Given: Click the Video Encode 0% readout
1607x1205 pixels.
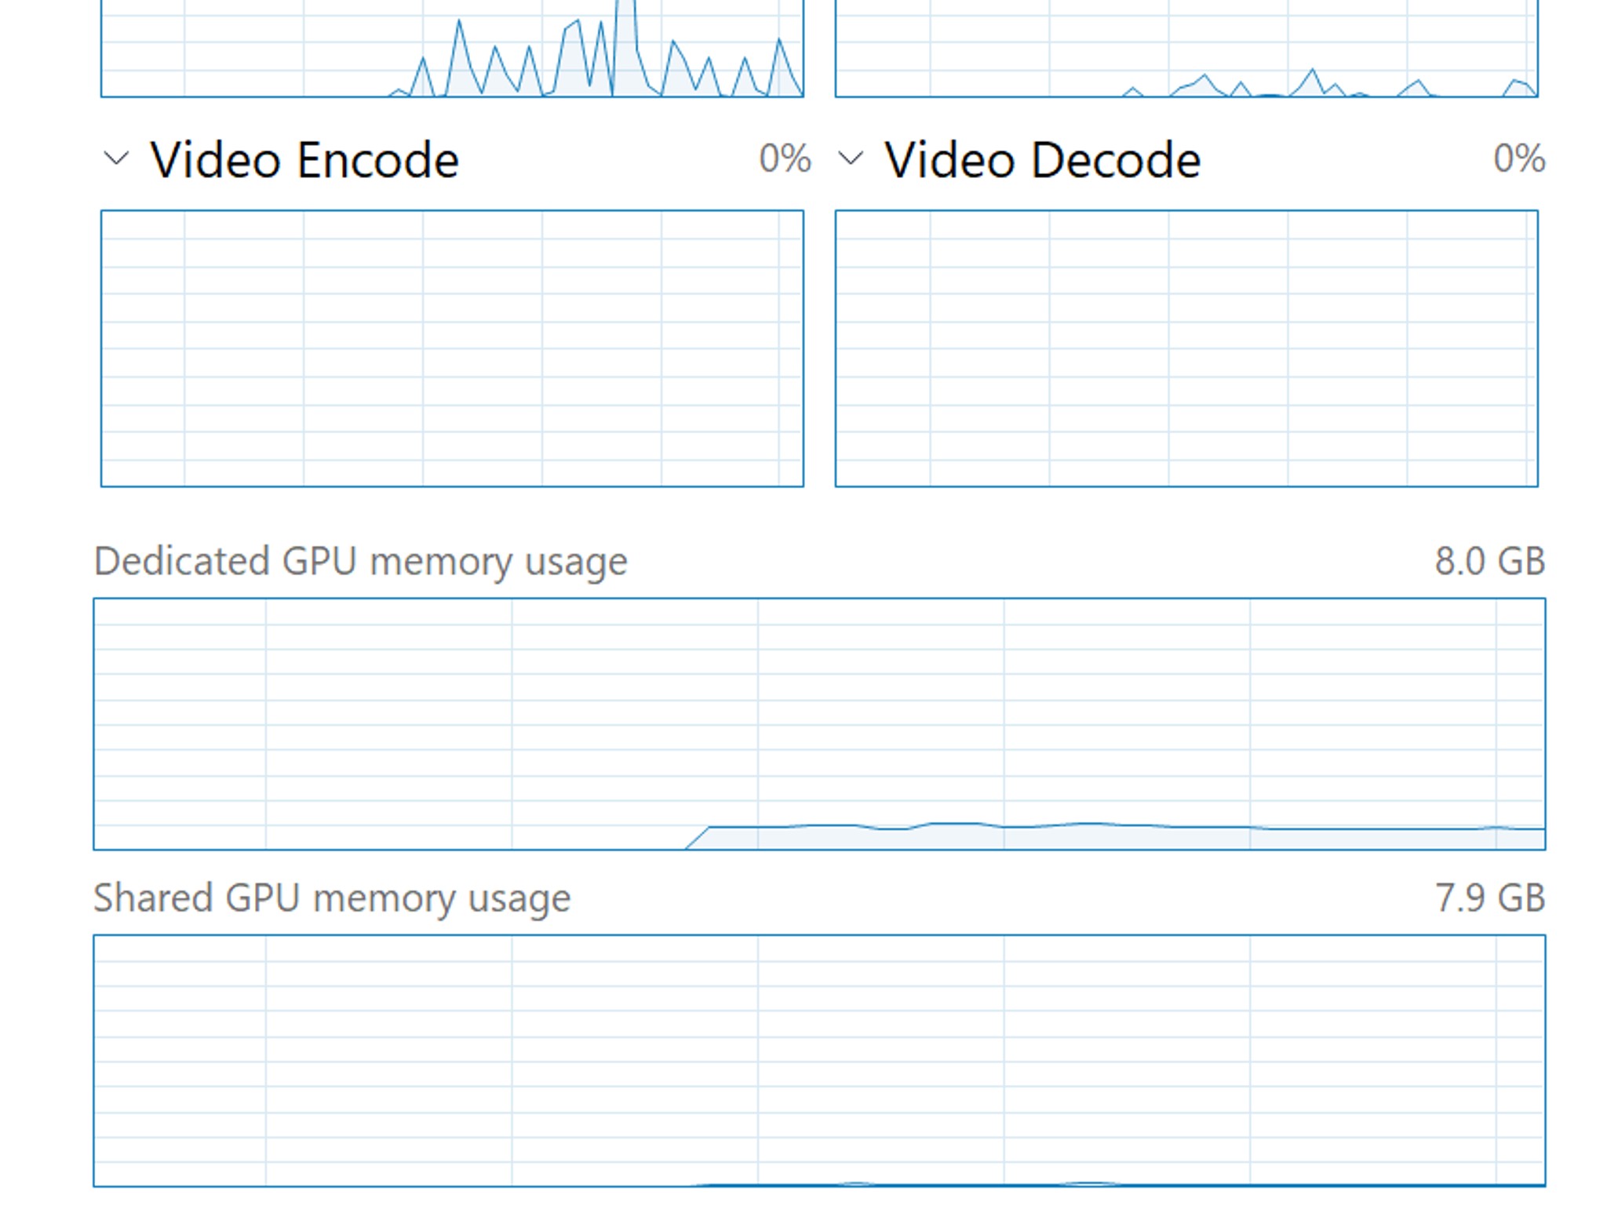Looking at the screenshot, I should (785, 158).
